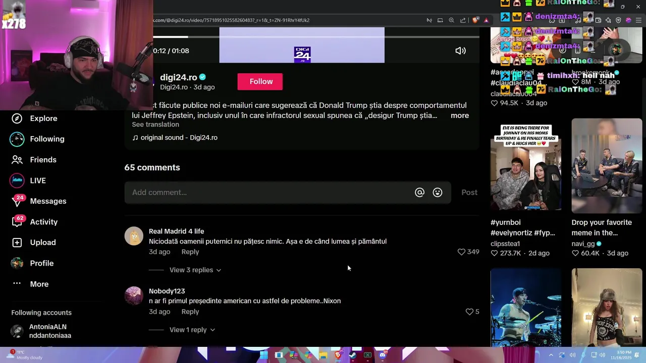Reply to Real Madrid 4 life comment
This screenshot has height=363, width=646.
click(x=190, y=252)
